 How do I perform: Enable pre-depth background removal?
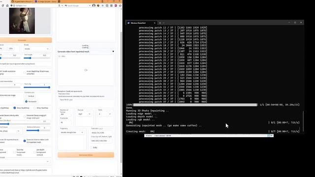point(34,152)
